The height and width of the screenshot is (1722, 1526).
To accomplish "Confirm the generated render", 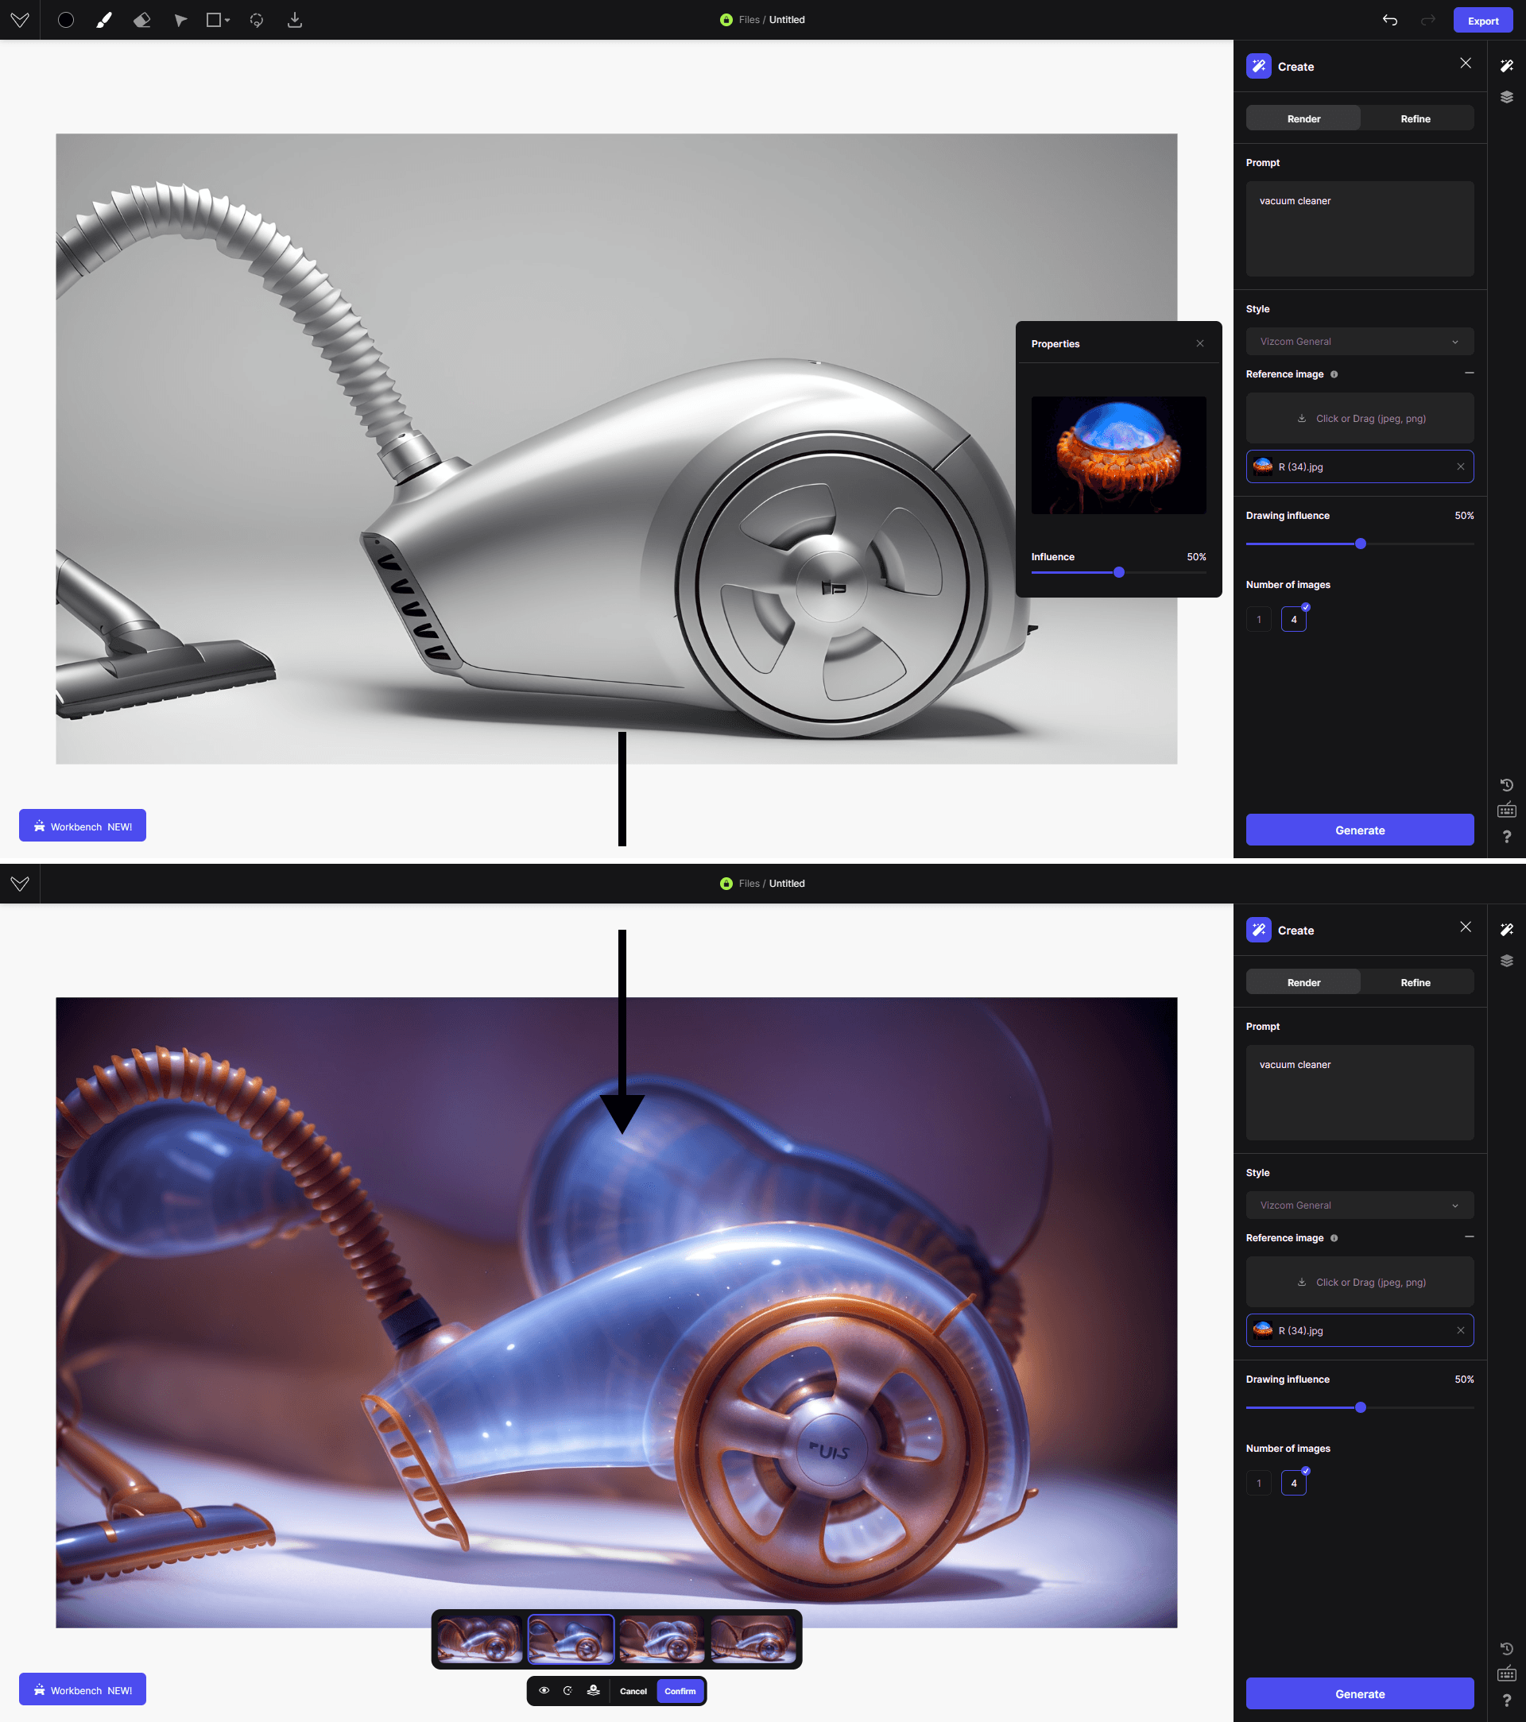I will [x=680, y=1691].
